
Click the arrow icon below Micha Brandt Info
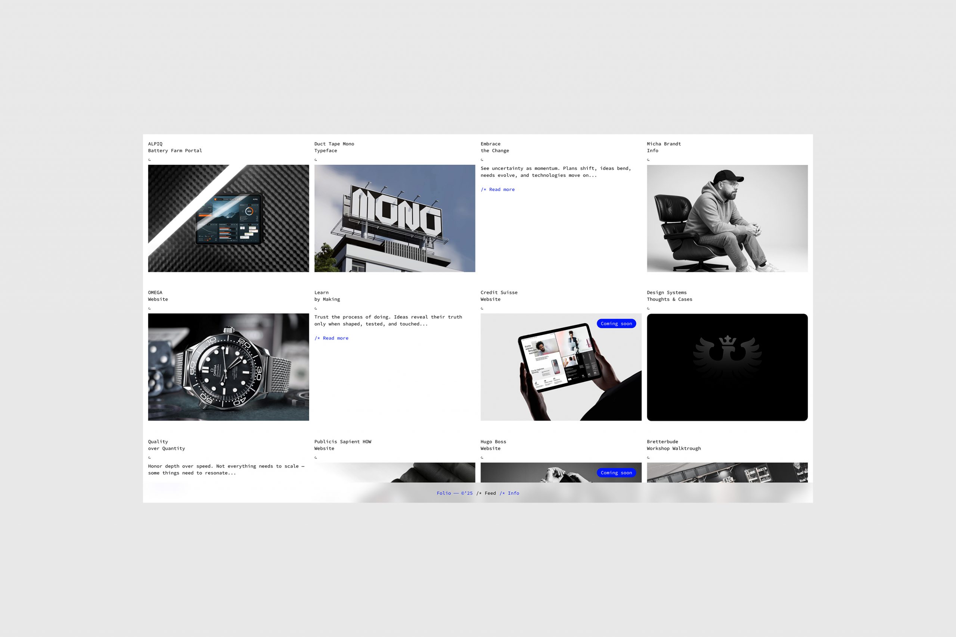(x=648, y=160)
